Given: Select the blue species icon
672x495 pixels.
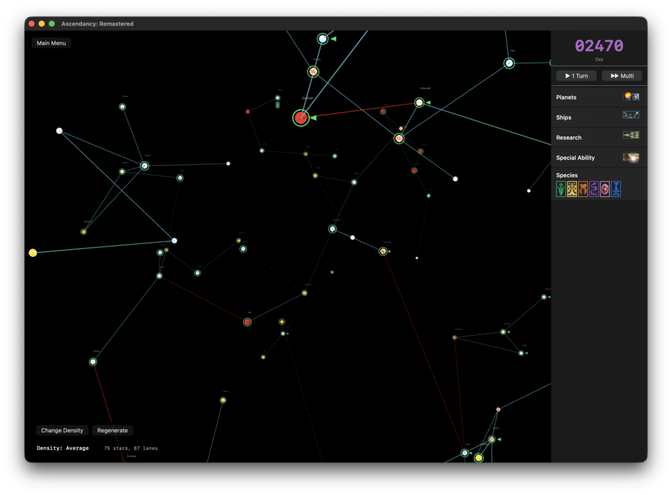Looking at the screenshot, I should tap(616, 189).
